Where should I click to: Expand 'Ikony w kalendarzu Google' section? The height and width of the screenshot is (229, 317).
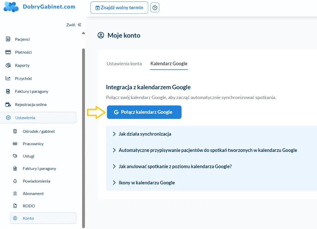point(146,183)
